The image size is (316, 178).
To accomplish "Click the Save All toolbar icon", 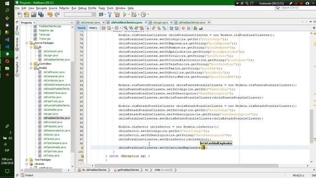I will click(41, 14).
